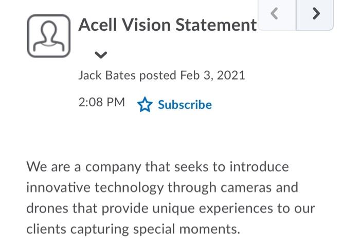
Task: Go to the next thread arrow
Action: [x=315, y=14]
